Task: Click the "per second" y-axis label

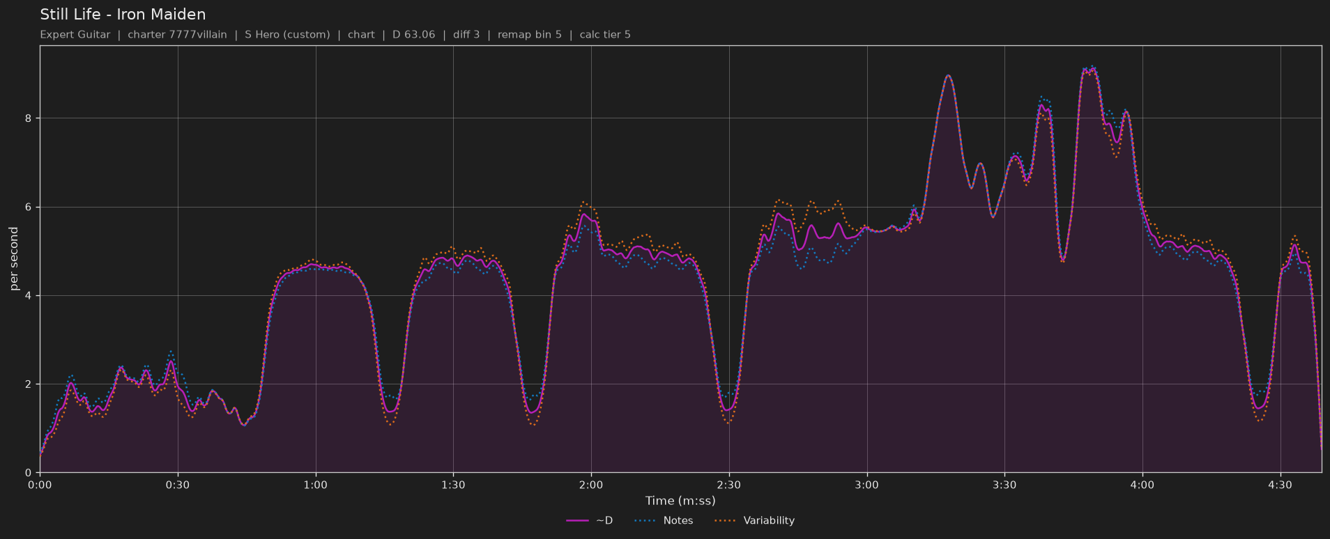Action: 14,258
